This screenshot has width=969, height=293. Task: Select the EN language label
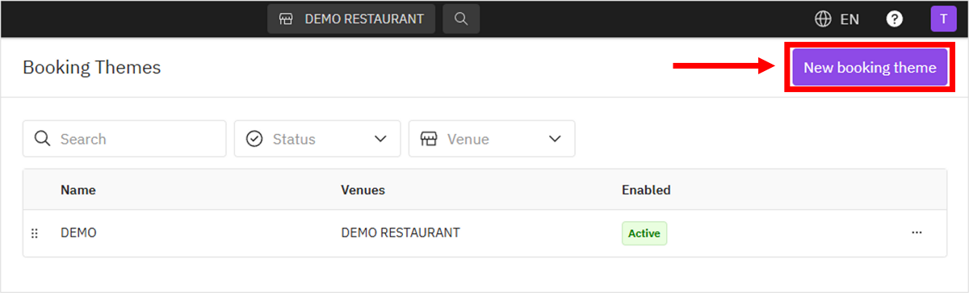coord(849,19)
